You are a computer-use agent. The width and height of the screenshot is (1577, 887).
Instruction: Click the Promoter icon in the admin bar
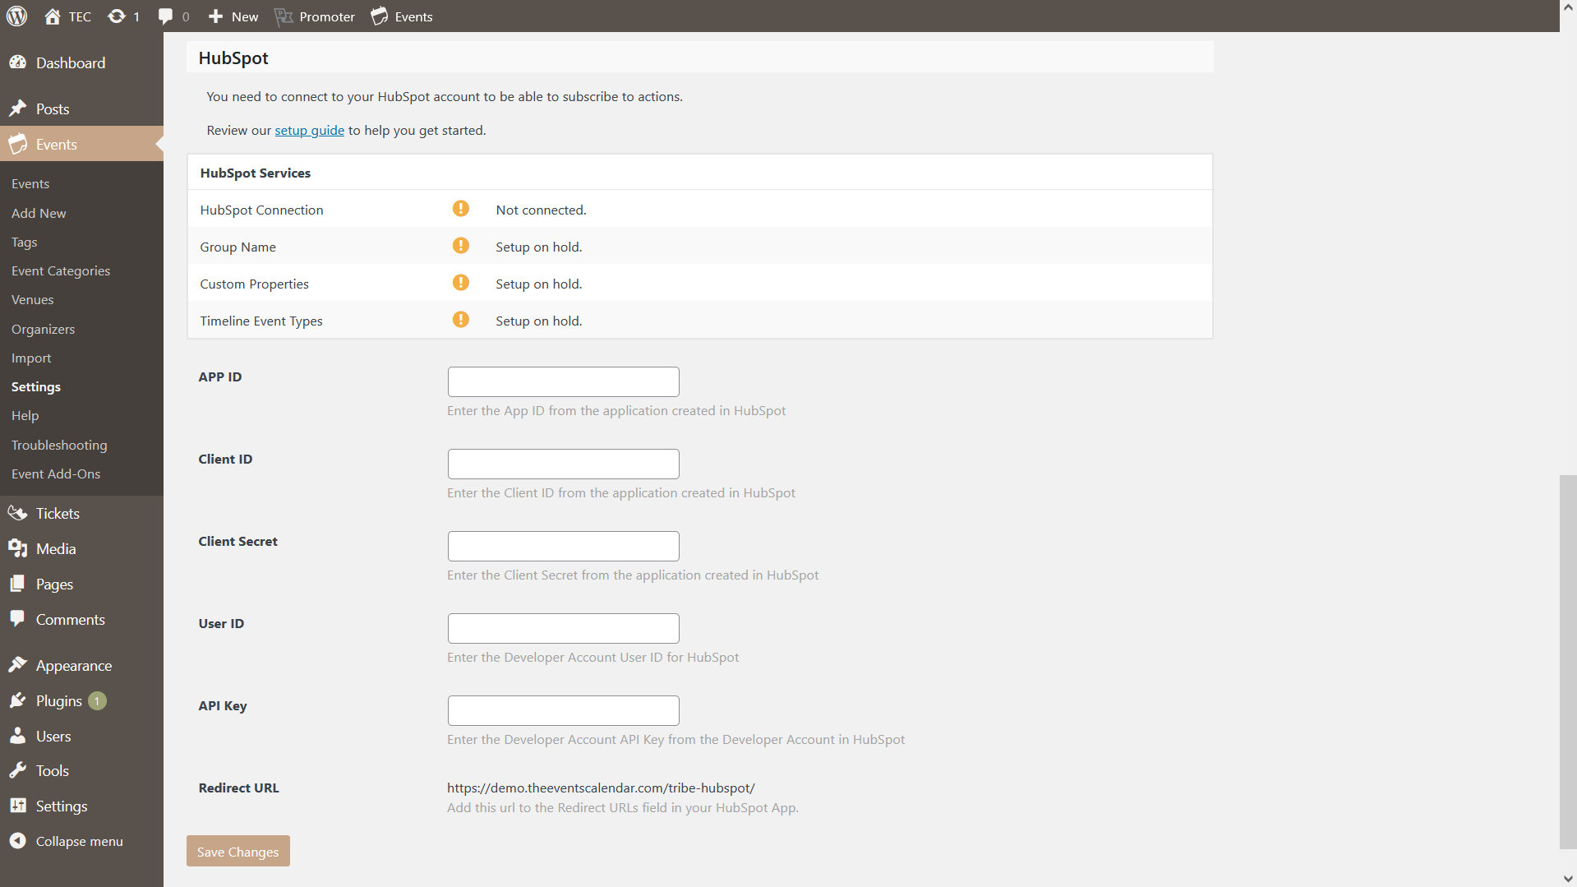tap(284, 16)
